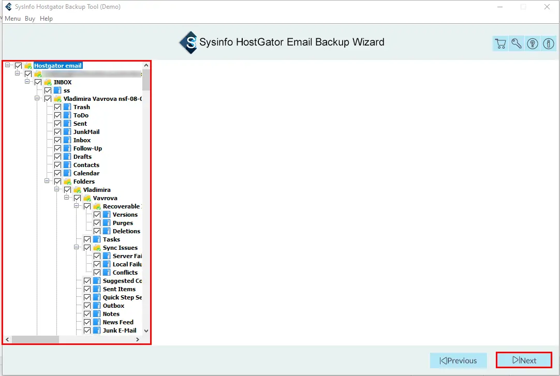Collapse the INBOX tree node
Viewport: 560px width, 376px height.
pyautogui.click(x=27, y=82)
